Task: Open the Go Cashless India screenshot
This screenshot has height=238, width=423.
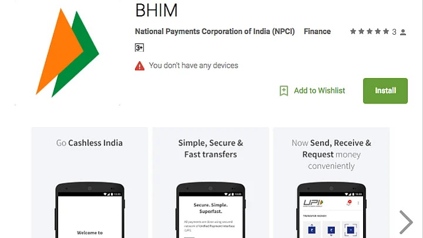Action: pos(89,183)
